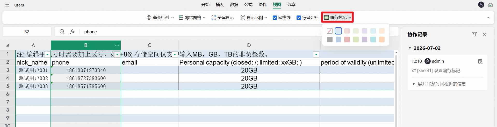Choose the no-fill color swatch

[x=329, y=31]
